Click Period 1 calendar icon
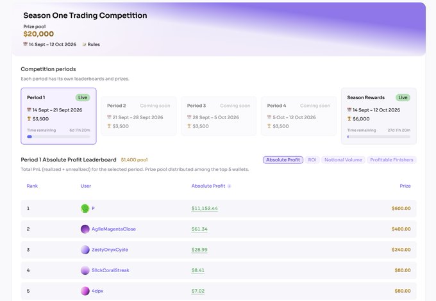The height and width of the screenshot is (301, 436). pos(29,110)
